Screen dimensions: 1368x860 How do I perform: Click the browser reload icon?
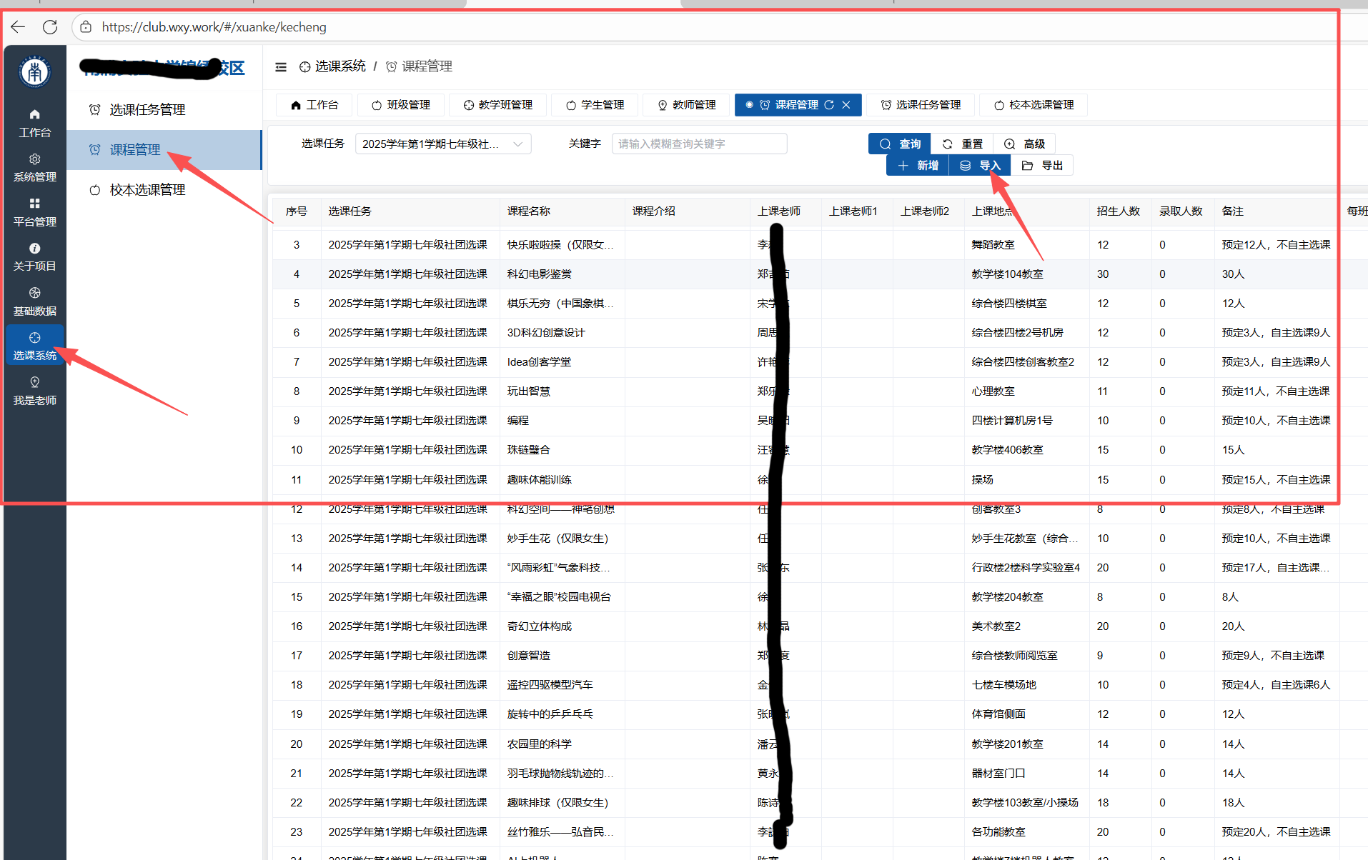pos(50,27)
